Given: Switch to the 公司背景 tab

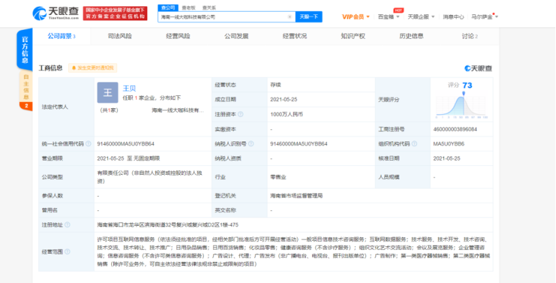Looking at the screenshot, I should click(x=62, y=36).
